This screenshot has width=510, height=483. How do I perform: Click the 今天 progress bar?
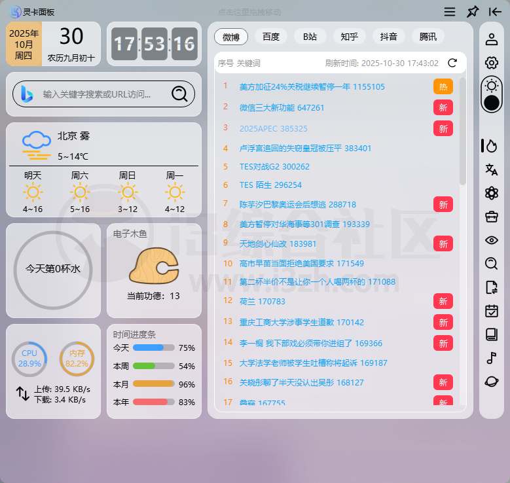pyautogui.click(x=153, y=348)
